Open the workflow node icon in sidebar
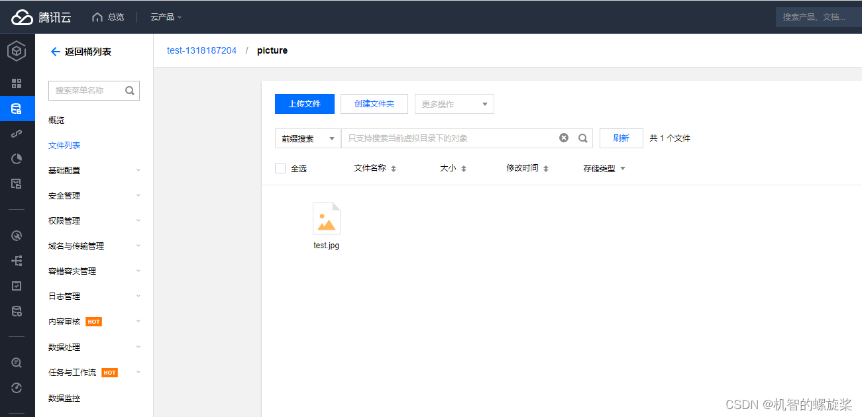Screen dimensions: 862x417 coord(17,260)
